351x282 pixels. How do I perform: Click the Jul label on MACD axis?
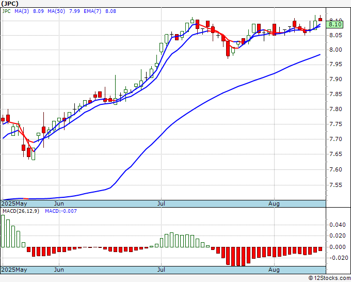click(161, 270)
